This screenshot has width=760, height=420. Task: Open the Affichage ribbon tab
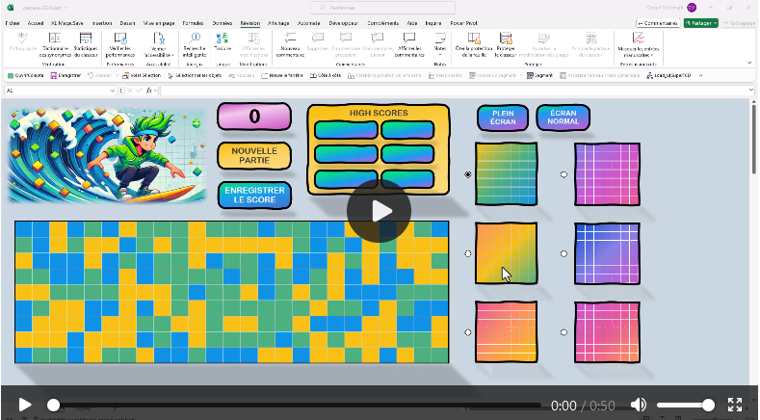(277, 22)
